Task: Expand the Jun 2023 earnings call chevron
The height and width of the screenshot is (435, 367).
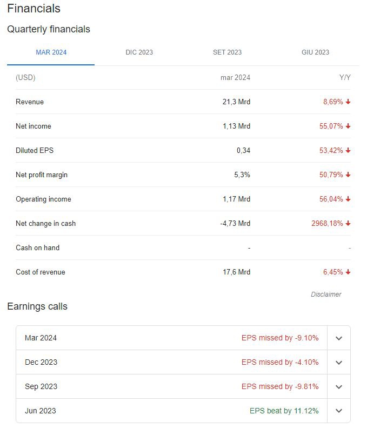Action: [339, 411]
